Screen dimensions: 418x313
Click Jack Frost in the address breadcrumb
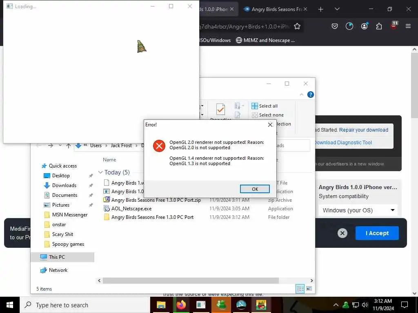pos(121,145)
